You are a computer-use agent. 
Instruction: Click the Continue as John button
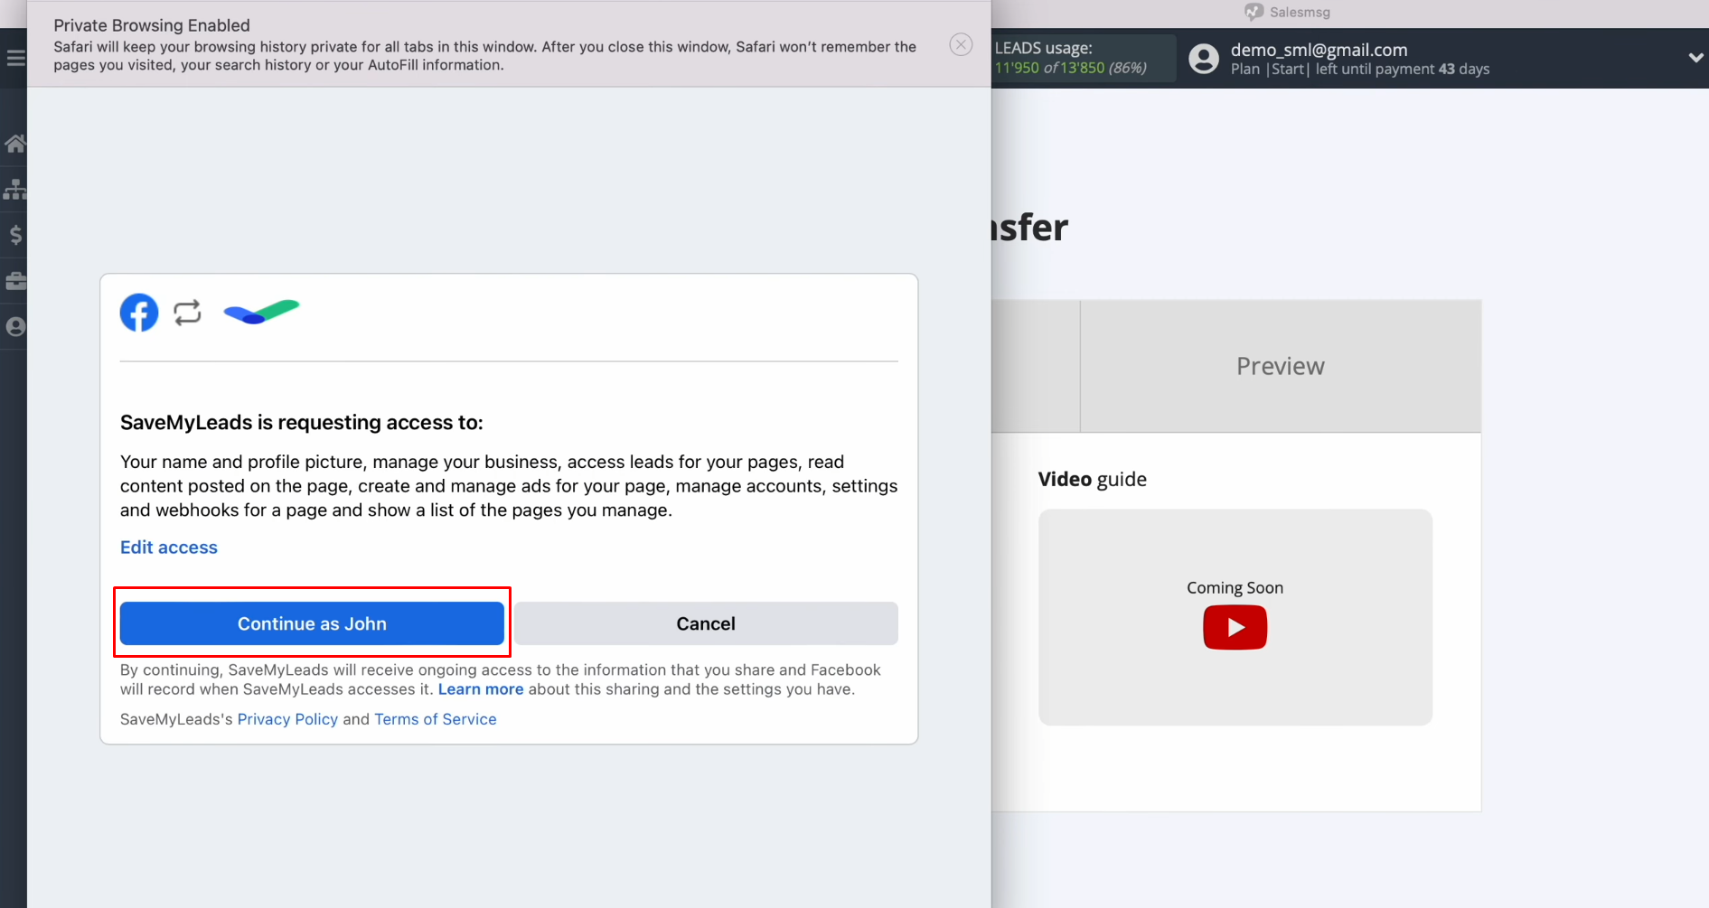(x=312, y=623)
